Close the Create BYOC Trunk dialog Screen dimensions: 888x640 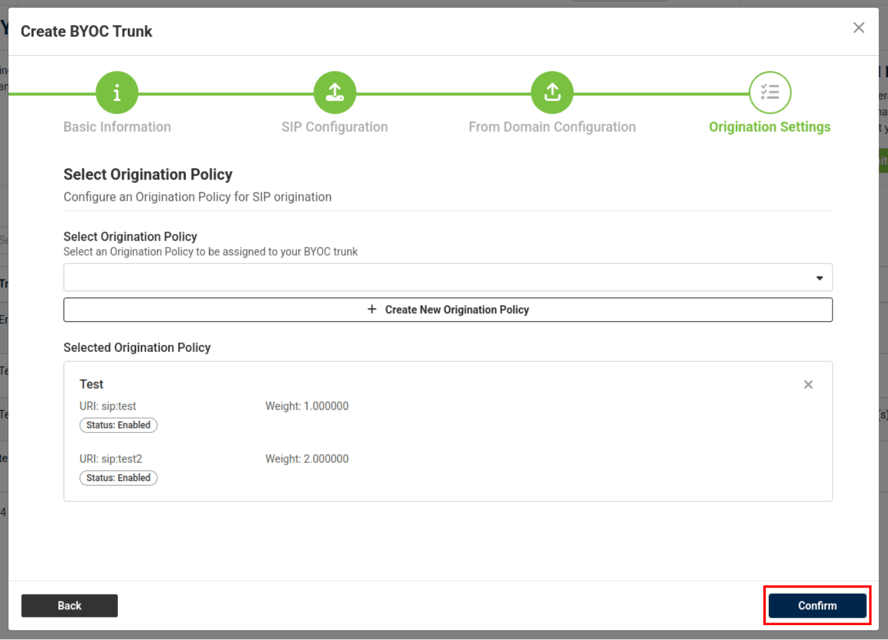[858, 28]
